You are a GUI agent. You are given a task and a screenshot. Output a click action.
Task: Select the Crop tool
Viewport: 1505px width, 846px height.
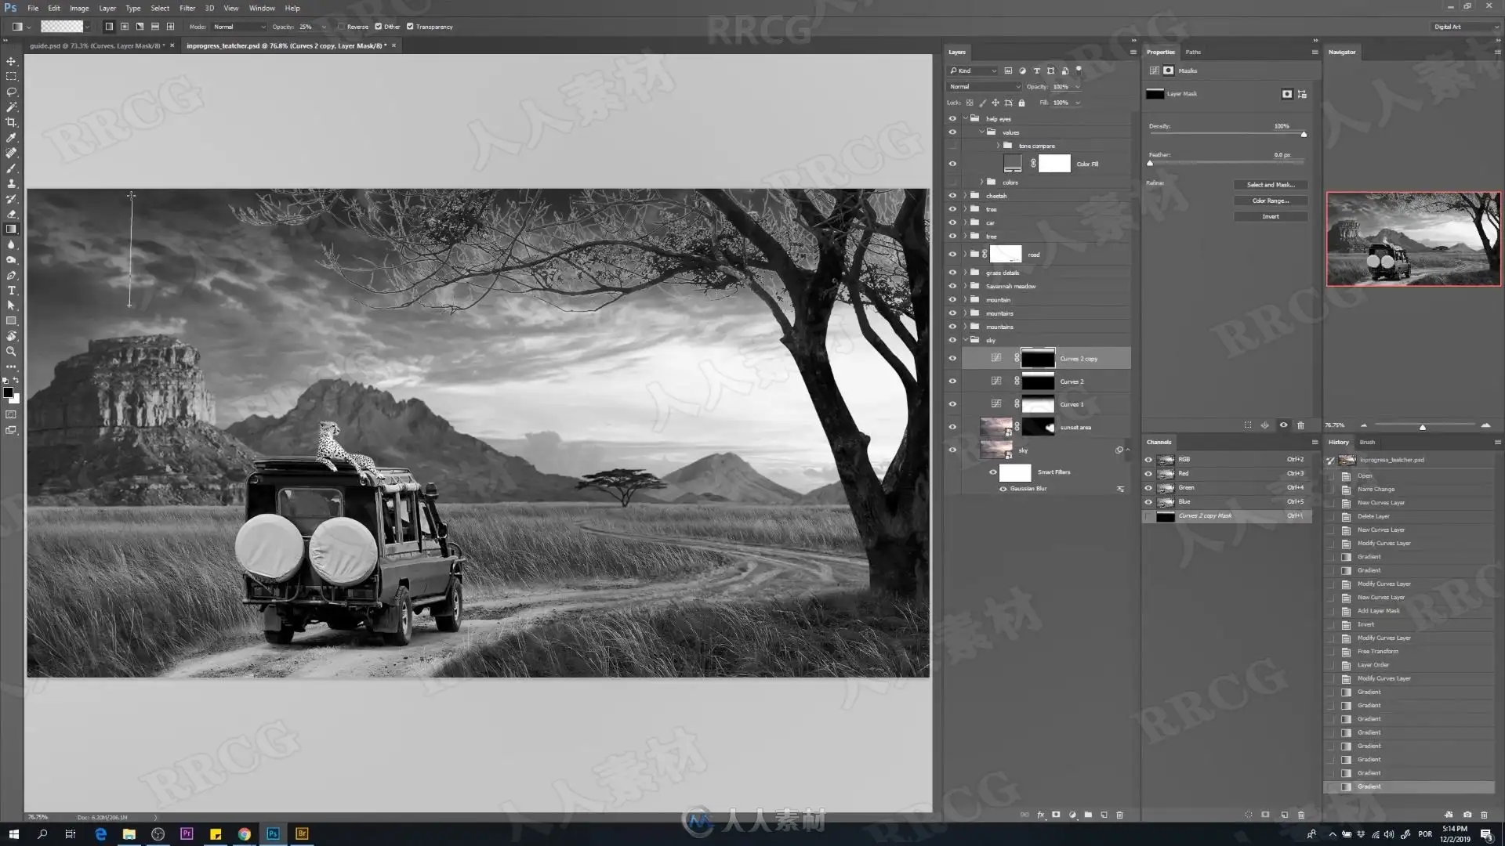point(11,122)
